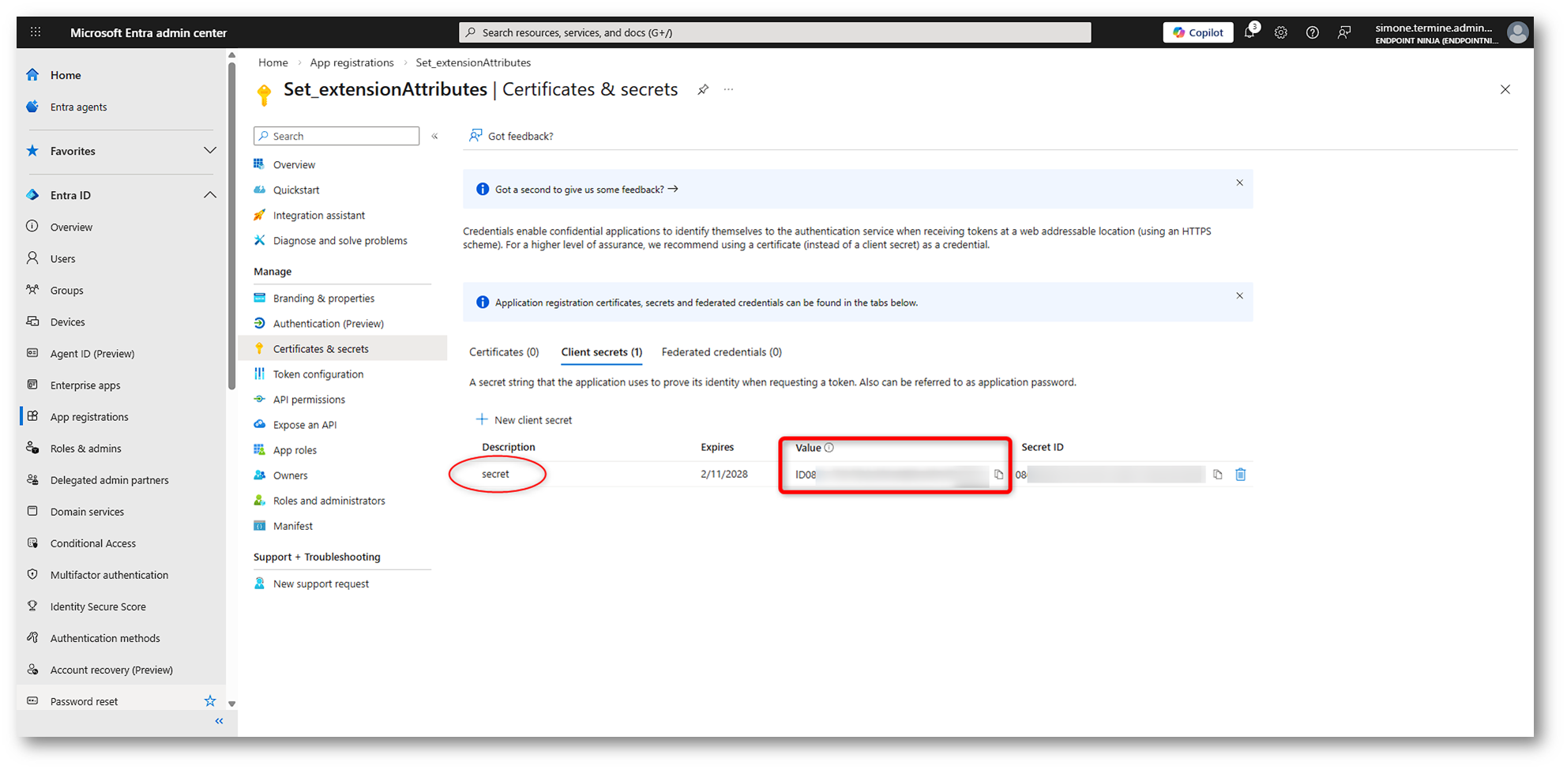The height and width of the screenshot is (770, 1567).
Task: Select Certificates & secrets menu item
Action: (x=343, y=349)
